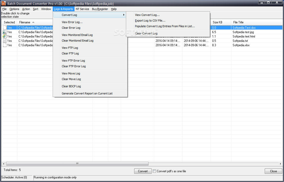Click the Total Items: 5 label
Viewport: 284px width, 182px height.
[12, 170]
